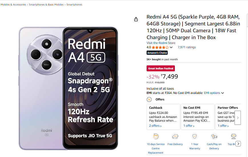The image size is (248, 157).
Task: Open the Smartphones & Basic Mobiles breadcrumb
Action: click(x=47, y=5)
